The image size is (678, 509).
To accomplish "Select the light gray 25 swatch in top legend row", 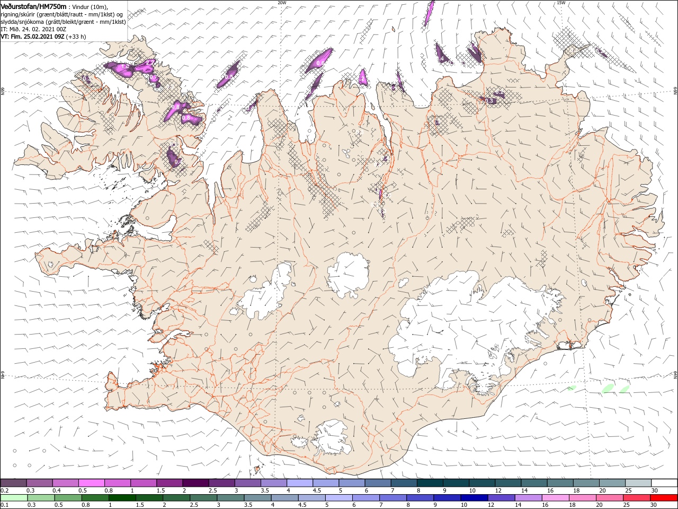I will click(638, 482).
